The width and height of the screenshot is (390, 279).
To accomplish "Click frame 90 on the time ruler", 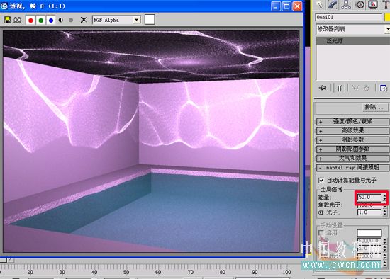I will coord(255,272).
